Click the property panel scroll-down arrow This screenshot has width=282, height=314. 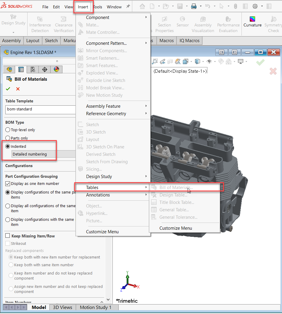(x=108, y=299)
